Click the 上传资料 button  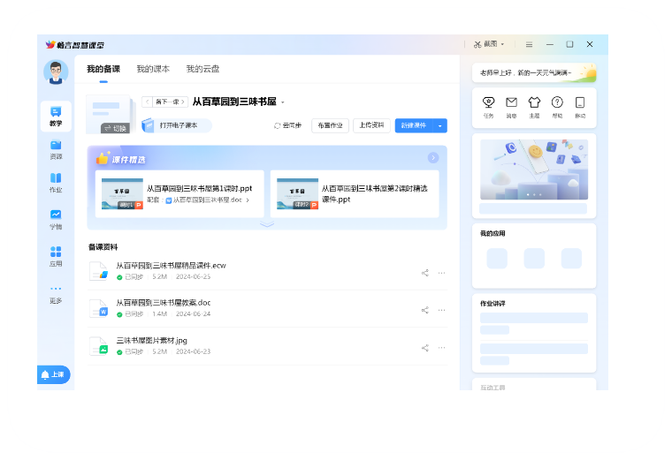(x=371, y=125)
